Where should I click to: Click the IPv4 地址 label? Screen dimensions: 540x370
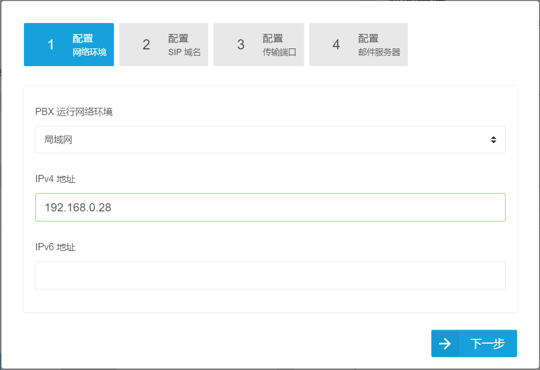coord(55,179)
